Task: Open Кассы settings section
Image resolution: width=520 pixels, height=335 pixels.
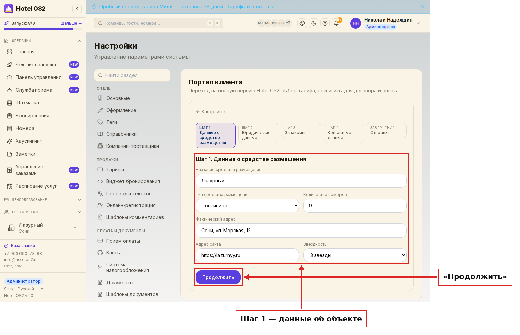Action: coord(132,253)
